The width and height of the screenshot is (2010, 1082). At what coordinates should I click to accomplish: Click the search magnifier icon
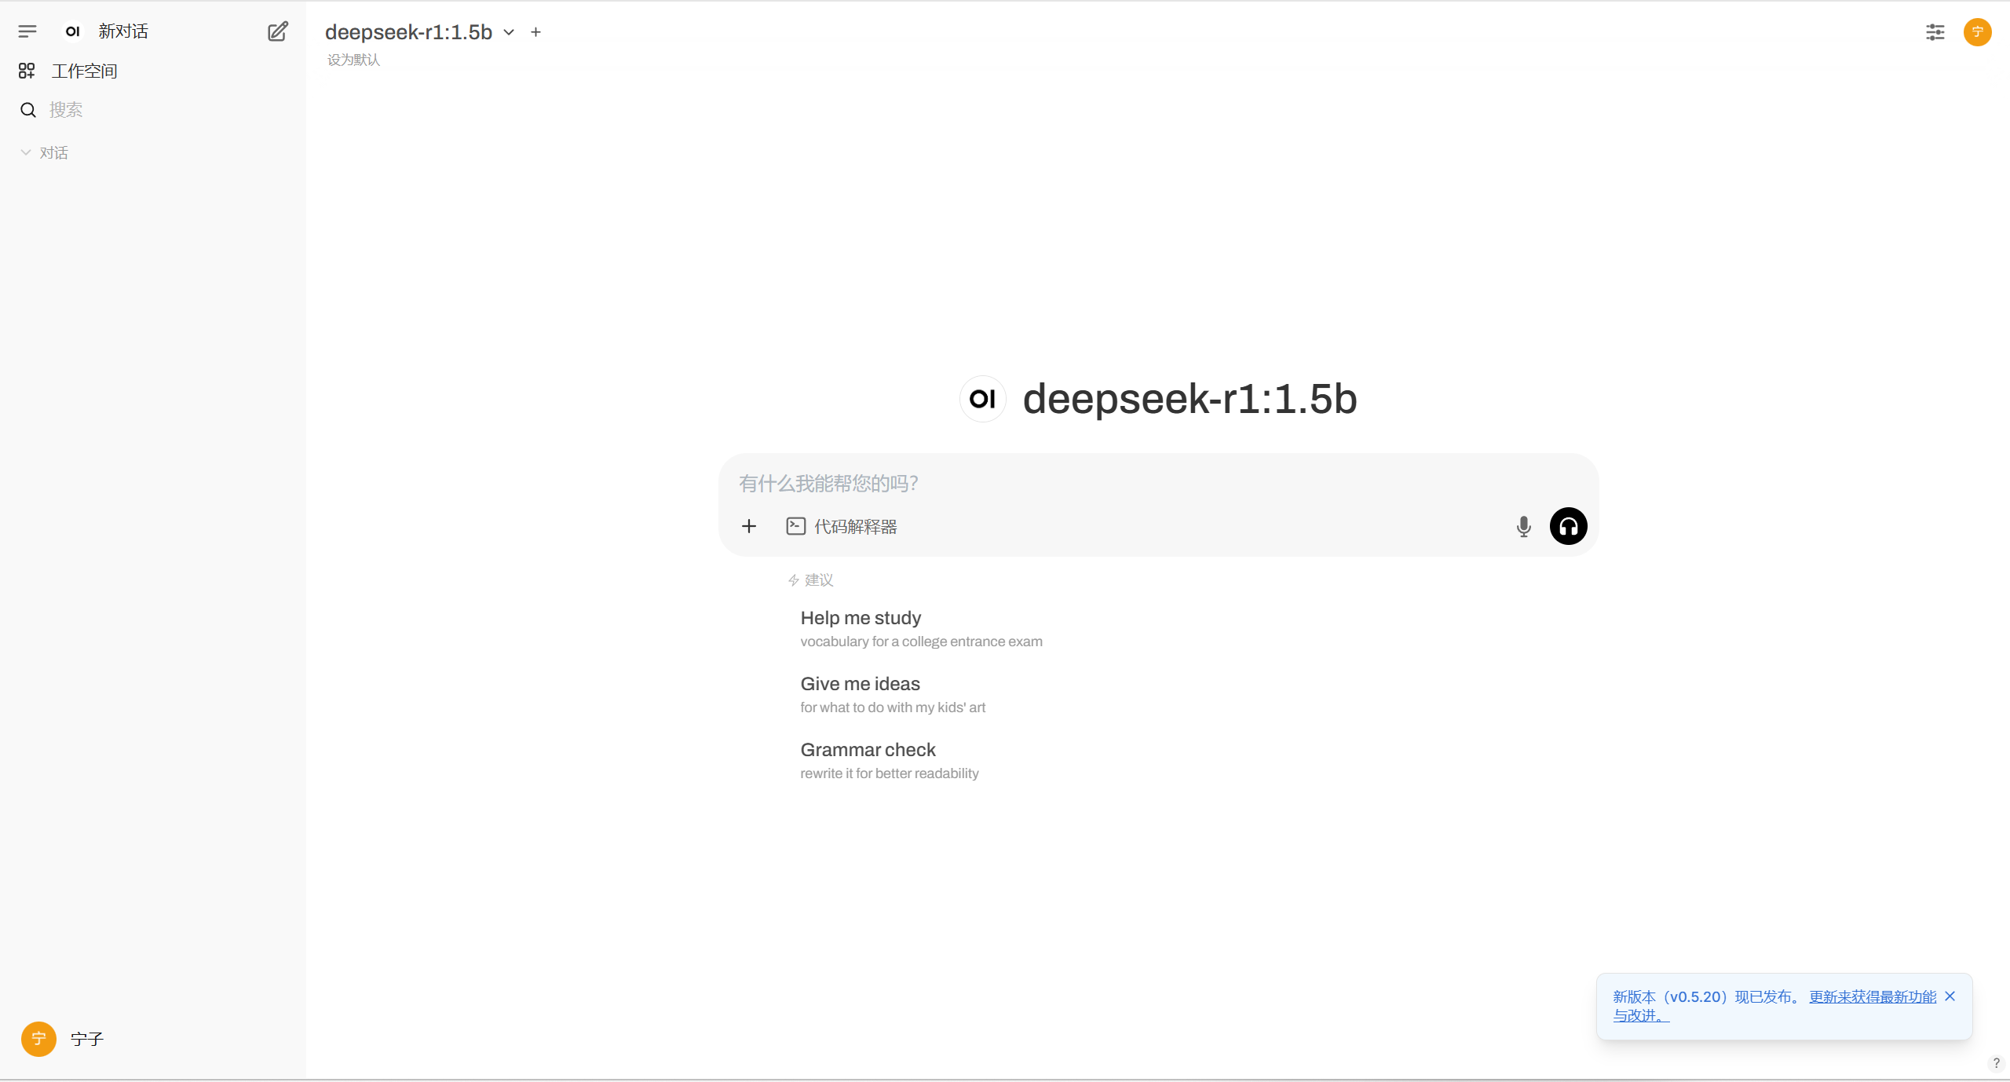point(28,110)
